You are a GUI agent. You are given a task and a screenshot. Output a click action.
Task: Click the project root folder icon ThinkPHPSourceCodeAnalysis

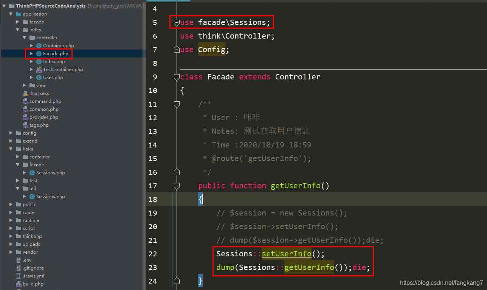tap(12, 6)
